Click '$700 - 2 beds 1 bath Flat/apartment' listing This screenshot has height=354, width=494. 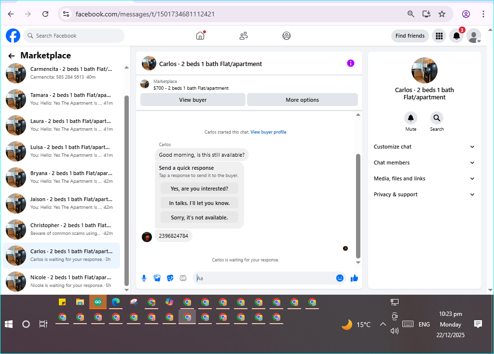(x=191, y=88)
